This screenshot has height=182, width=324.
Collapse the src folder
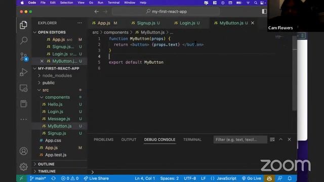(39, 90)
